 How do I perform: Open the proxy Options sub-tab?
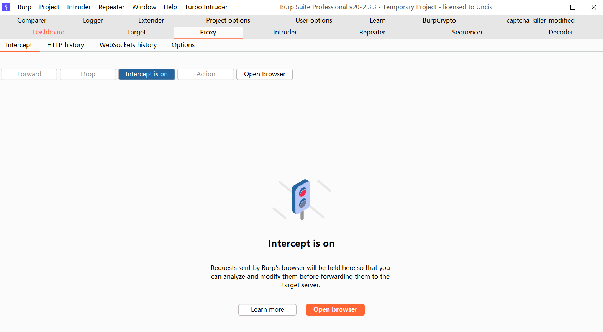(183, 45)
